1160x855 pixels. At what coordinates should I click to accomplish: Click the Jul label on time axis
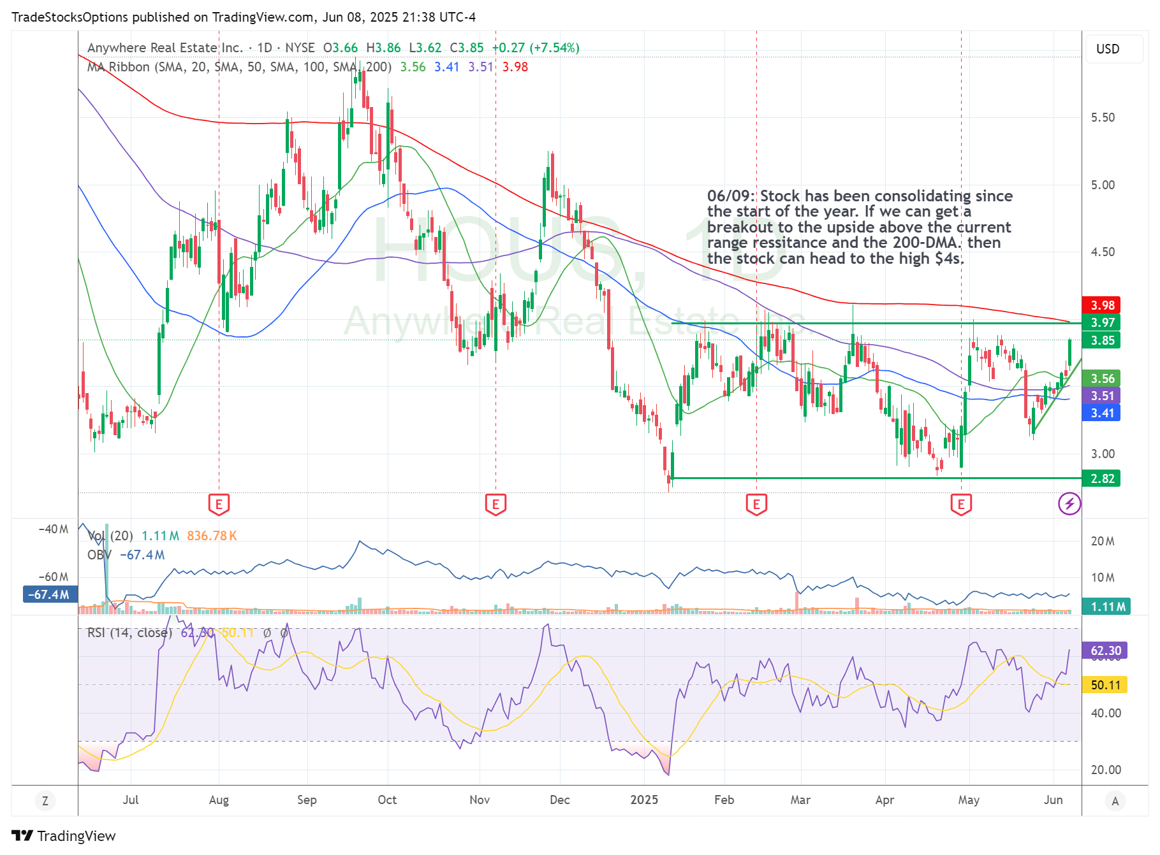(131, 800)
